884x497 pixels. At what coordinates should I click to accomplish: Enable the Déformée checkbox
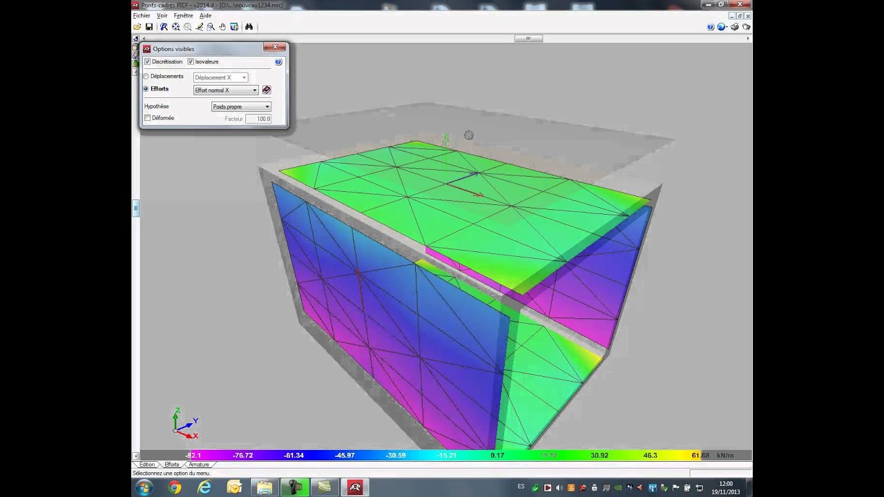[147, 118]
